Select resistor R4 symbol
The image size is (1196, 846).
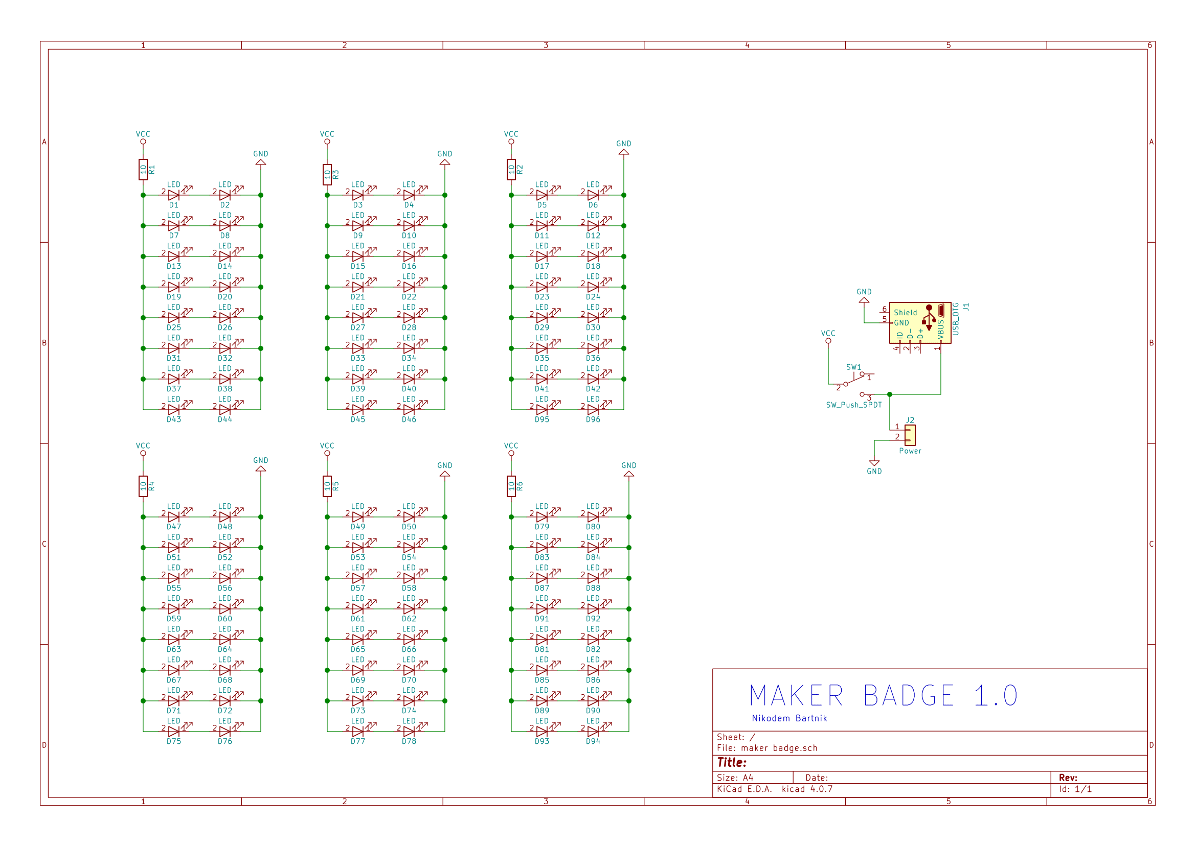143,486
